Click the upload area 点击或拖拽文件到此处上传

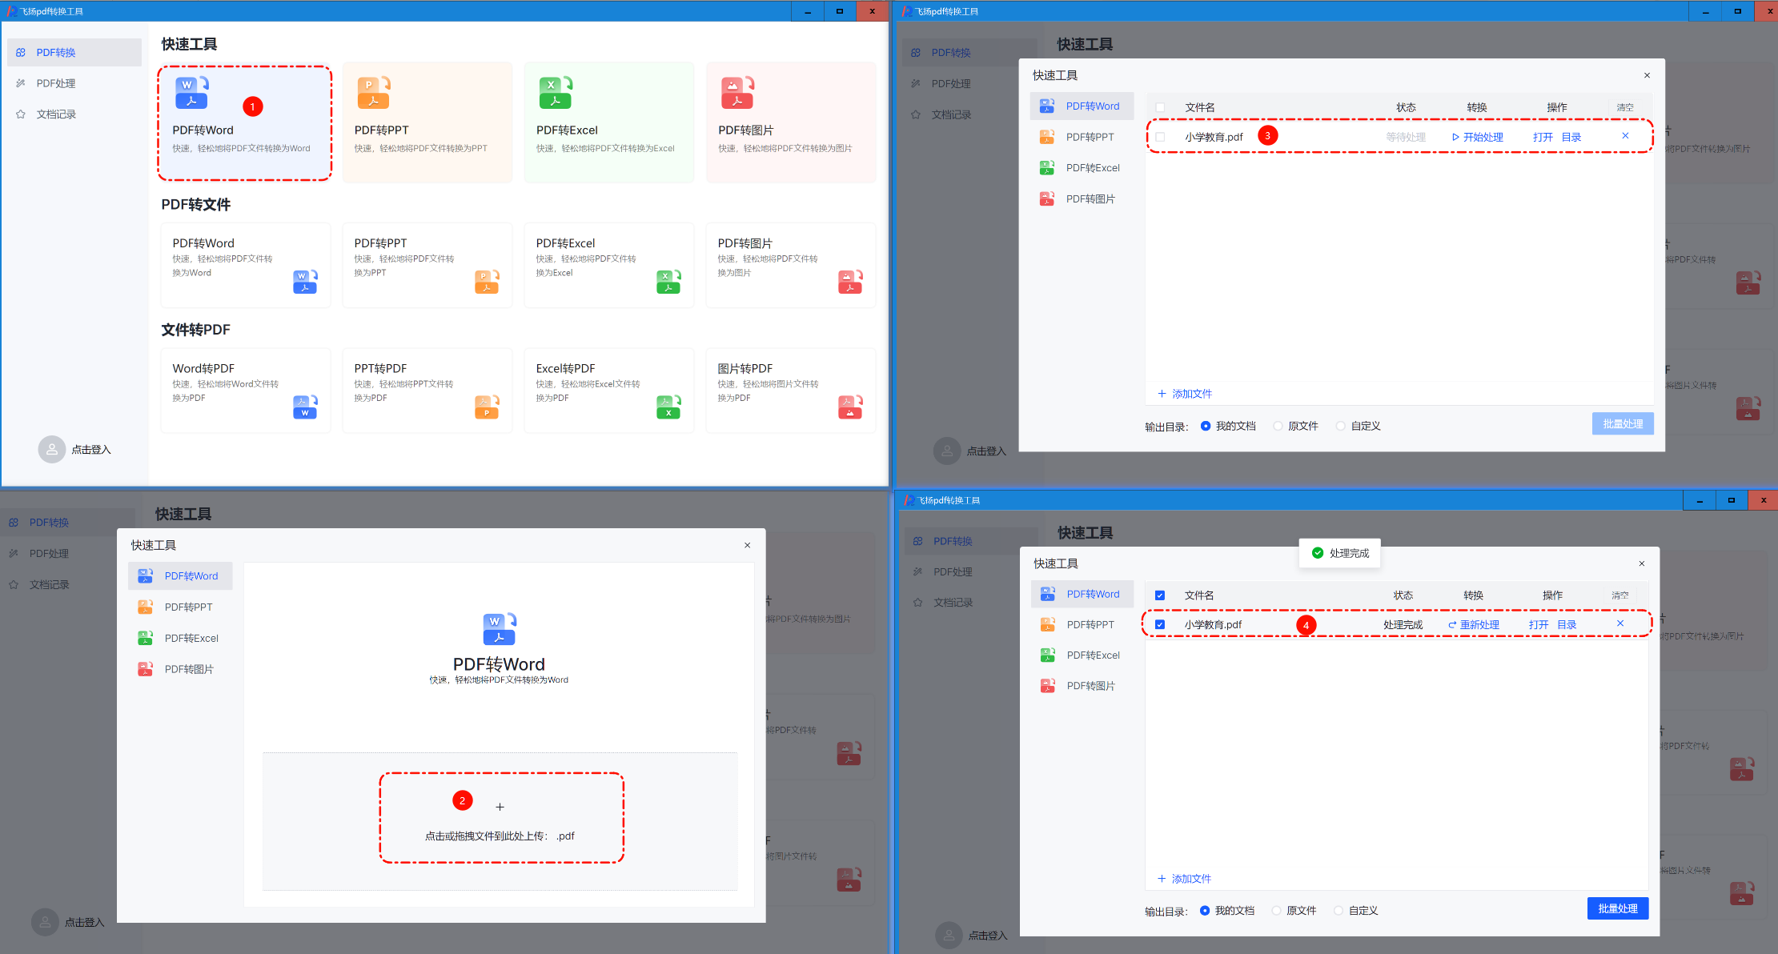(500, 820)
